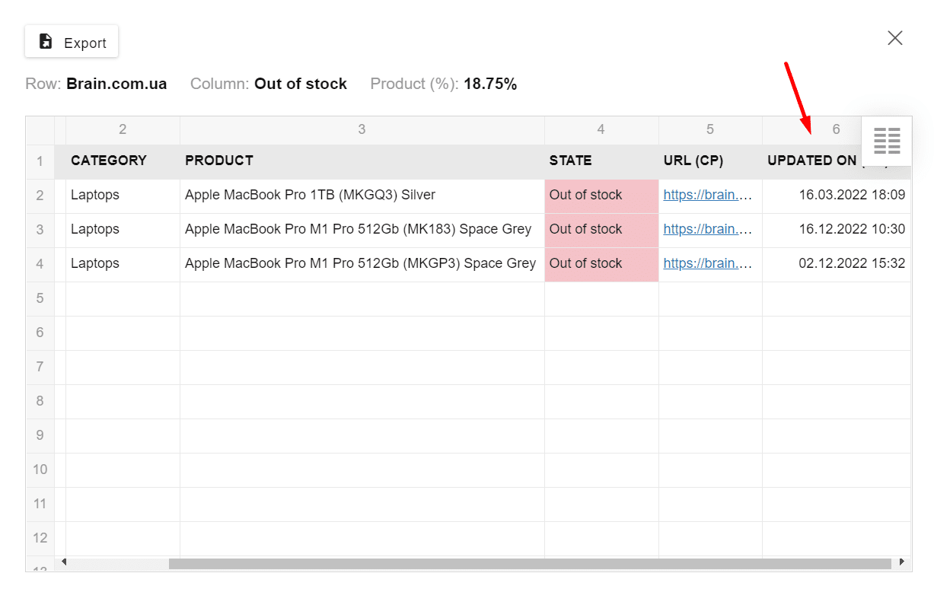The height and width of the screenshot is (592, 934).
Task: Close the out of stock details dialog
Action: [x=894, y=38]
